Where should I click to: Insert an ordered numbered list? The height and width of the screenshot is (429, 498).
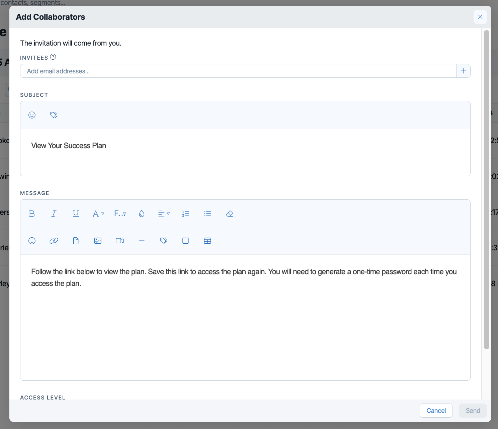coord(186,213)
